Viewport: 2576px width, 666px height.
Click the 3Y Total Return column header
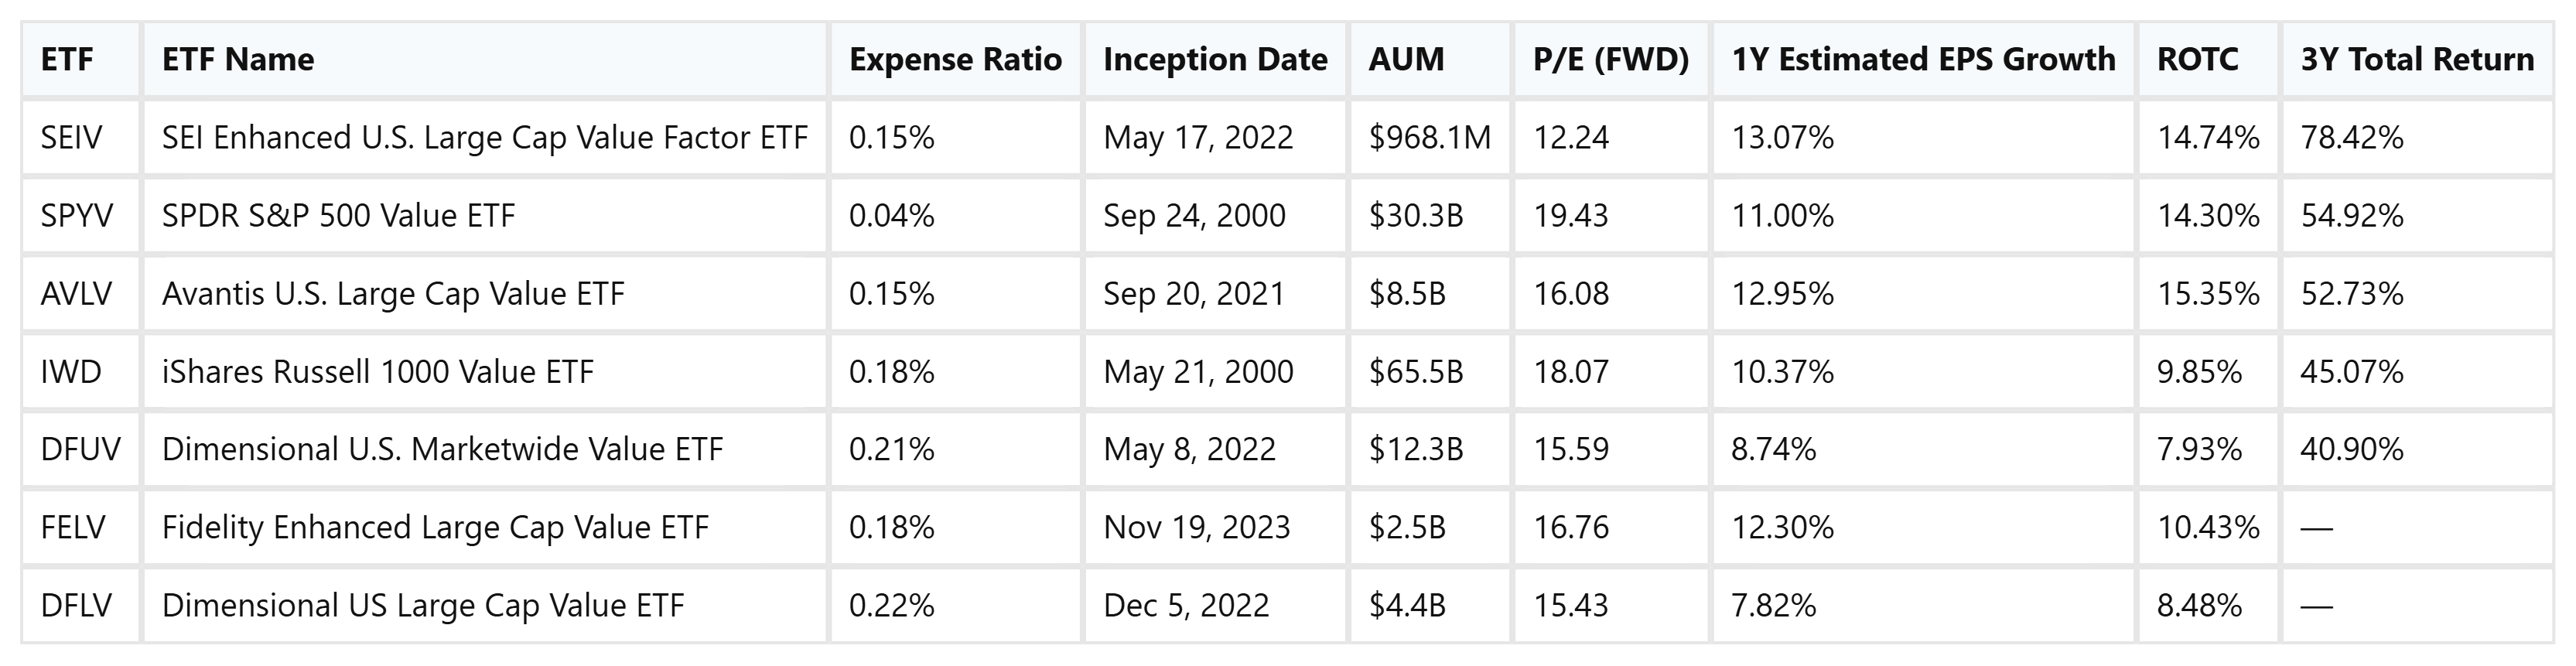click(2417, 60)
